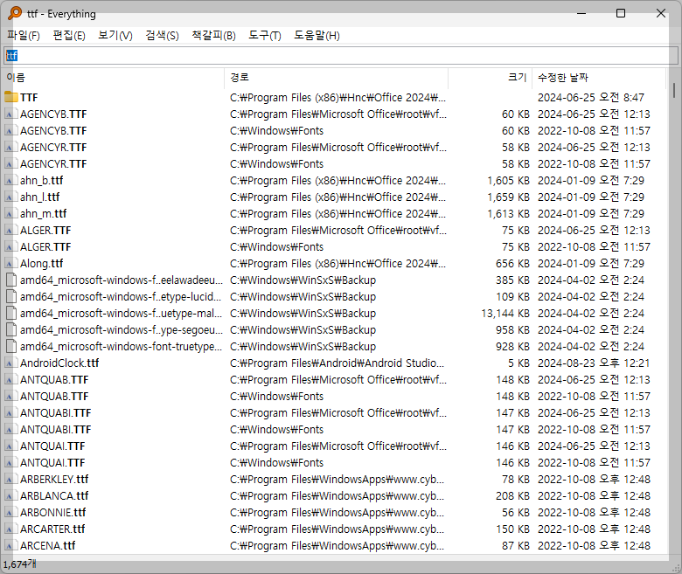Click file icon of amd64 font-truetype row

coord(11,346)
